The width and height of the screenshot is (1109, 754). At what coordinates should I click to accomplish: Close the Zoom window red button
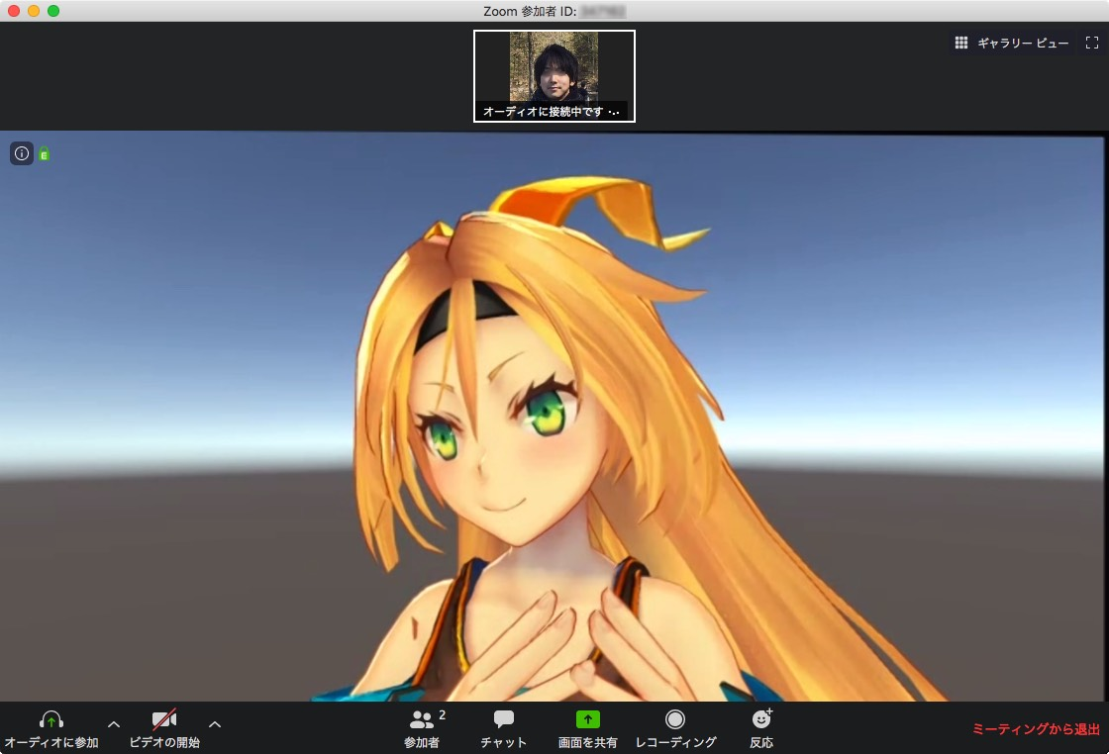tap(14, 11)
